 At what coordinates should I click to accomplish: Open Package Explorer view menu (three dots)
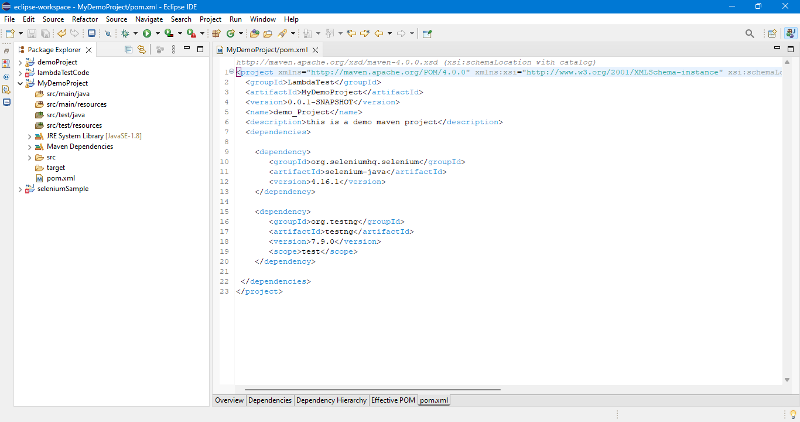[173, 50]
